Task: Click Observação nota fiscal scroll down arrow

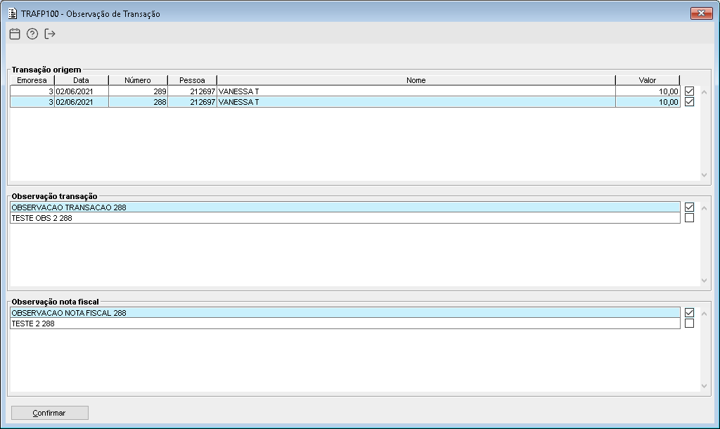Action: click(704, 386)
